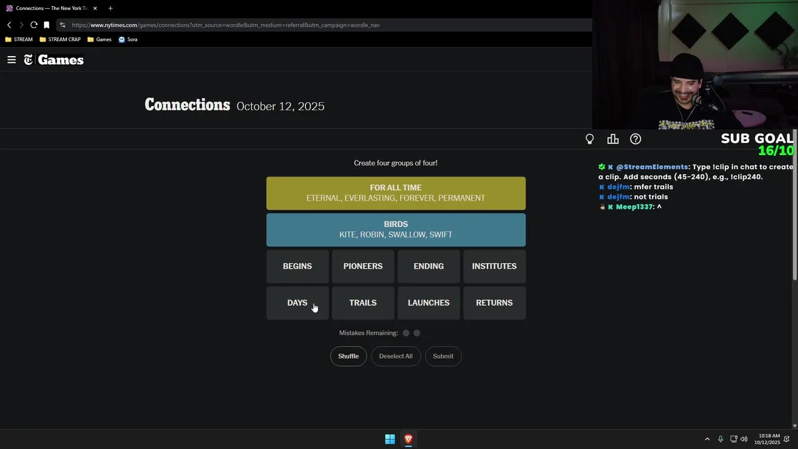Bookmark this page with bookmark icon
Image resolution: width=798 pixels, height=449 pixels.
[x=46, y=25]
